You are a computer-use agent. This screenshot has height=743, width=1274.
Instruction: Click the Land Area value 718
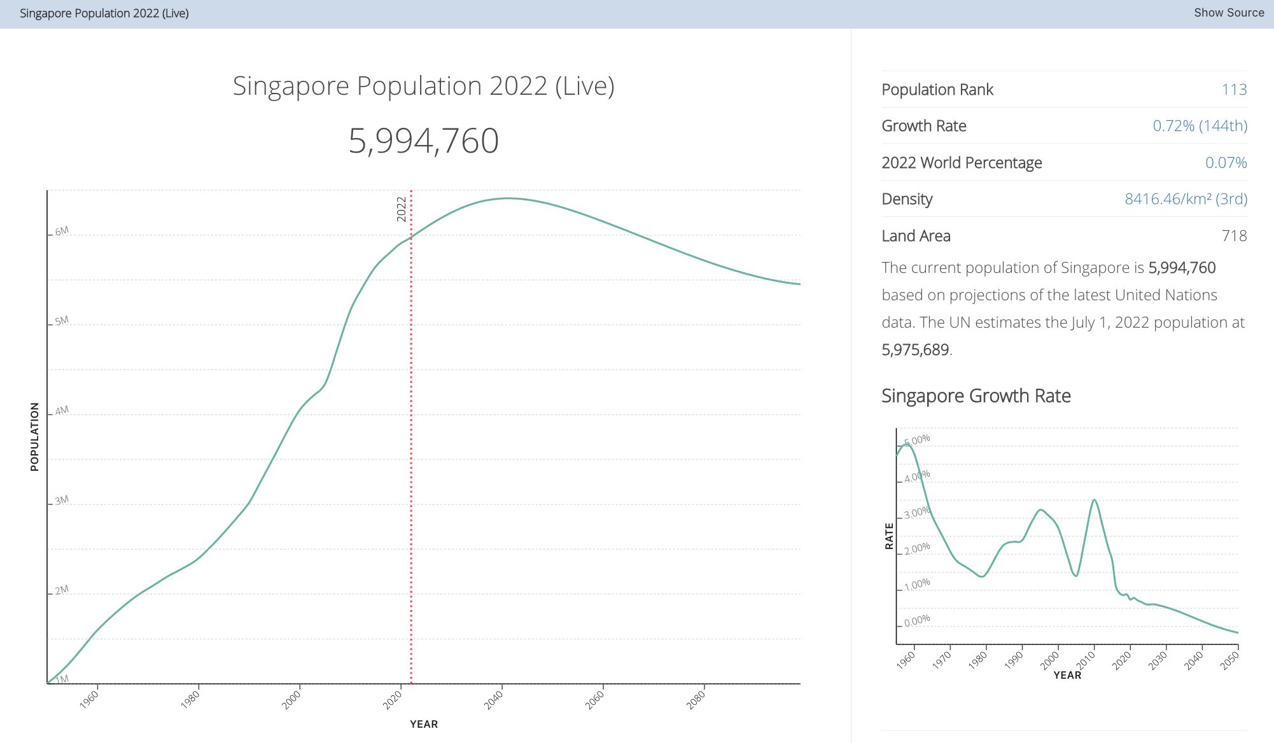click(1233, 236)
